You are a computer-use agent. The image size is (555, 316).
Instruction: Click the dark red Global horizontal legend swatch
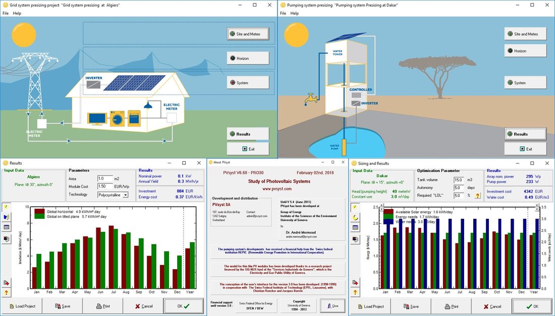39,212
